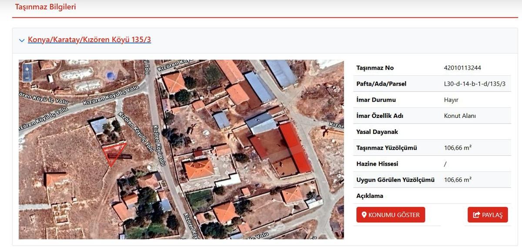The image size is (522, 251).
Task: Zoom in on the satellite map
Action: (27, 69)
